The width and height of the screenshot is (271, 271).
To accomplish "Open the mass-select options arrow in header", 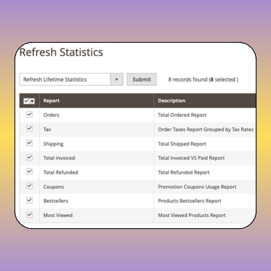I will click(32, 101).
